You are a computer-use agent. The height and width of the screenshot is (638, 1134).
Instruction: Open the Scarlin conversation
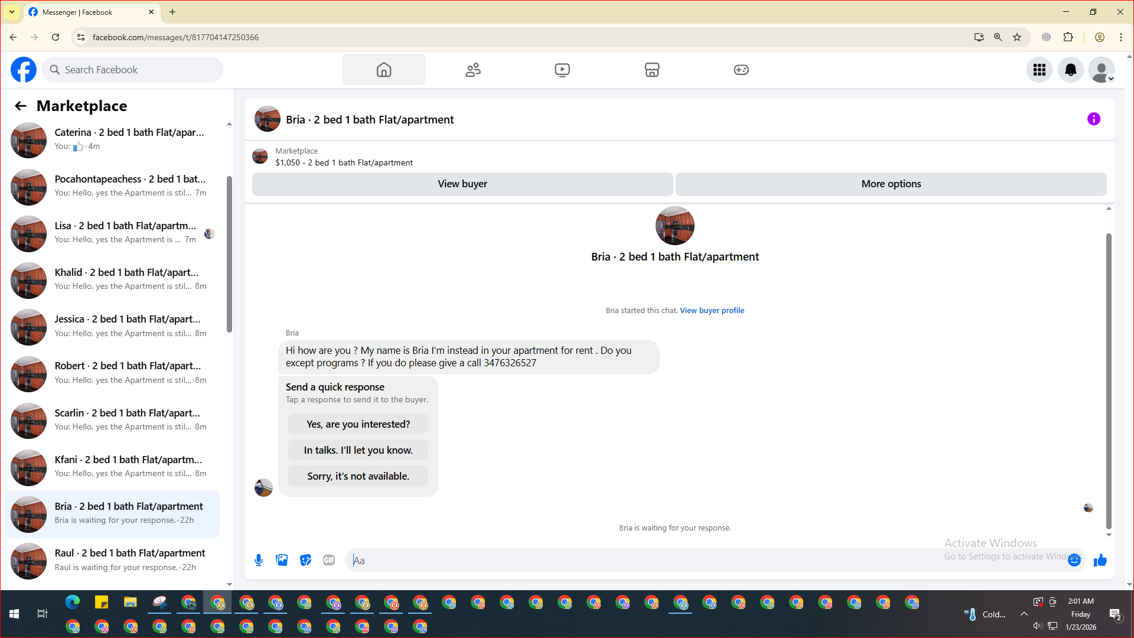click(112, 421)
